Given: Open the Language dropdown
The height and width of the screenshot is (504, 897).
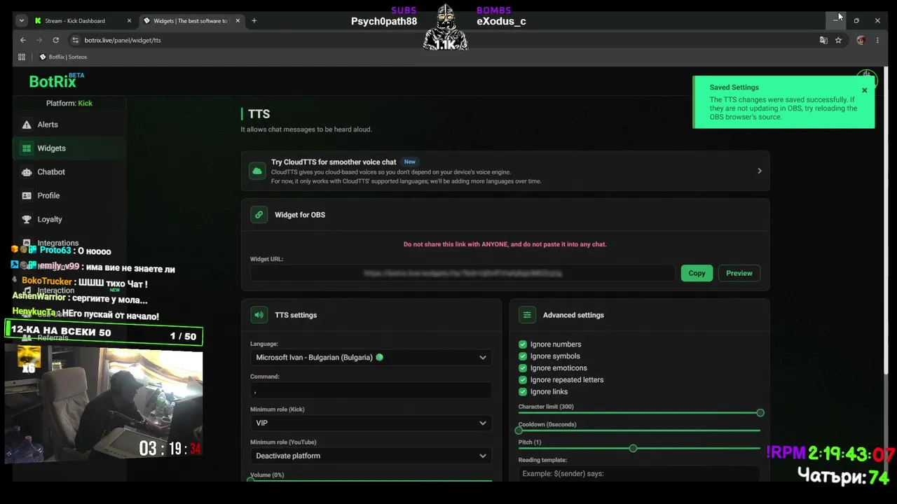Looking at the screenshot, I should (371, 358).
